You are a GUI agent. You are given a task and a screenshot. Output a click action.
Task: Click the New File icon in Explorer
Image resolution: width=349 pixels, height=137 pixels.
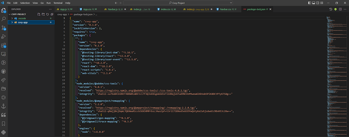39,14
